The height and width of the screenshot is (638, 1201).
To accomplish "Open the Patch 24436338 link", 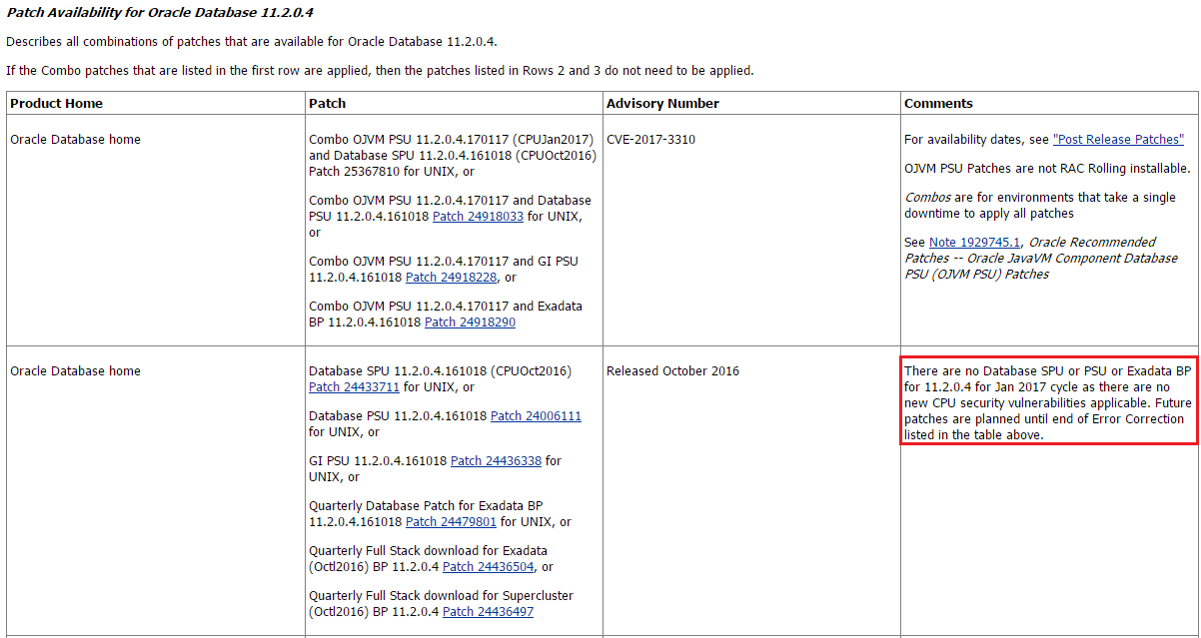I will [496, 461].
